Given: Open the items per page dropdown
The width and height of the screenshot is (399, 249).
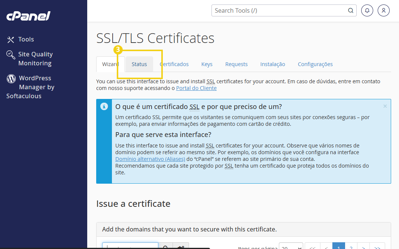Looking at the screenshot, I should [x=291, y=246].
